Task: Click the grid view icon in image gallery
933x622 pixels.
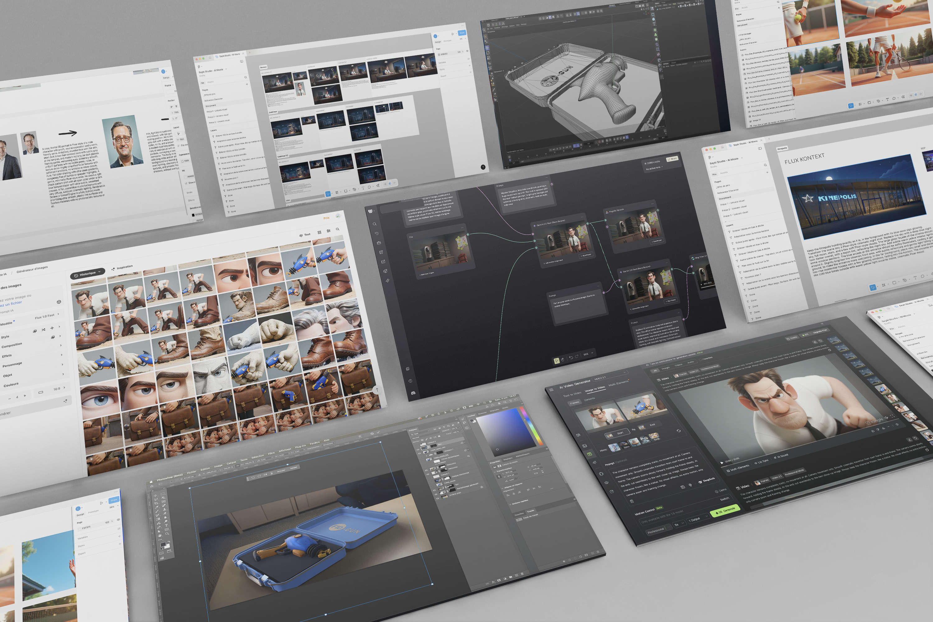Action: (319, 232)
